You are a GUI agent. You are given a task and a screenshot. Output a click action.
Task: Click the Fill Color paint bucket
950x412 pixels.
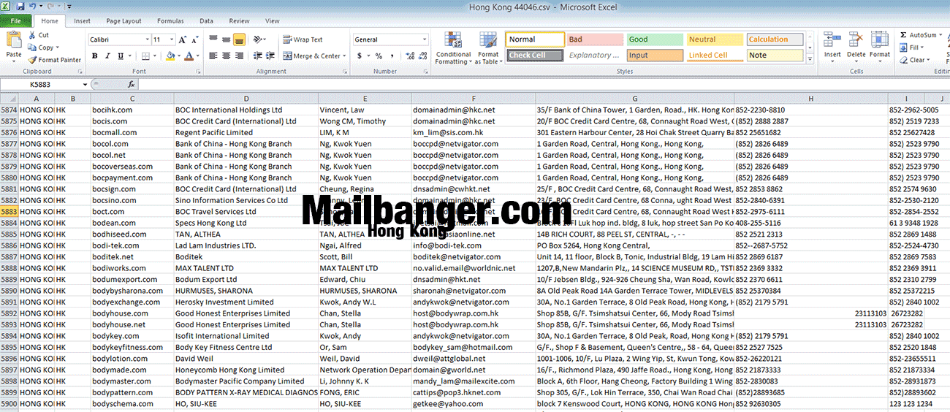coord(170,56)
